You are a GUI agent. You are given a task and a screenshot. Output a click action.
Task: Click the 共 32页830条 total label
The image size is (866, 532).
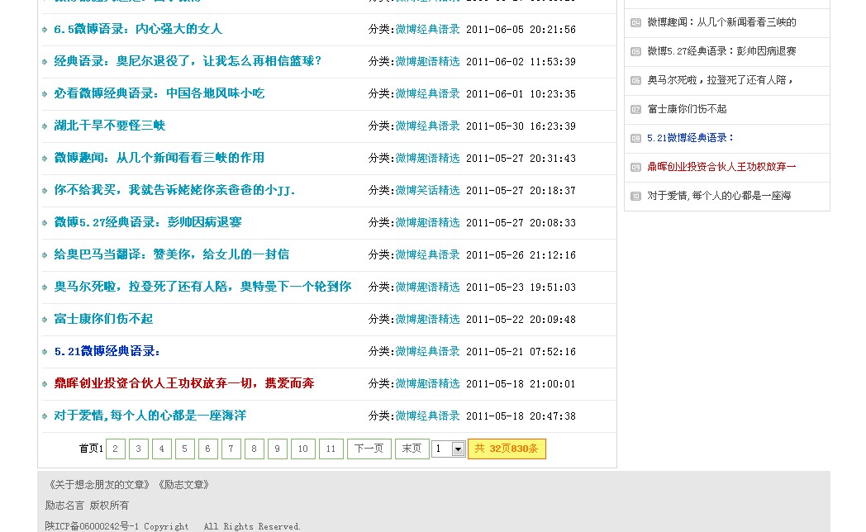[507, 449]
